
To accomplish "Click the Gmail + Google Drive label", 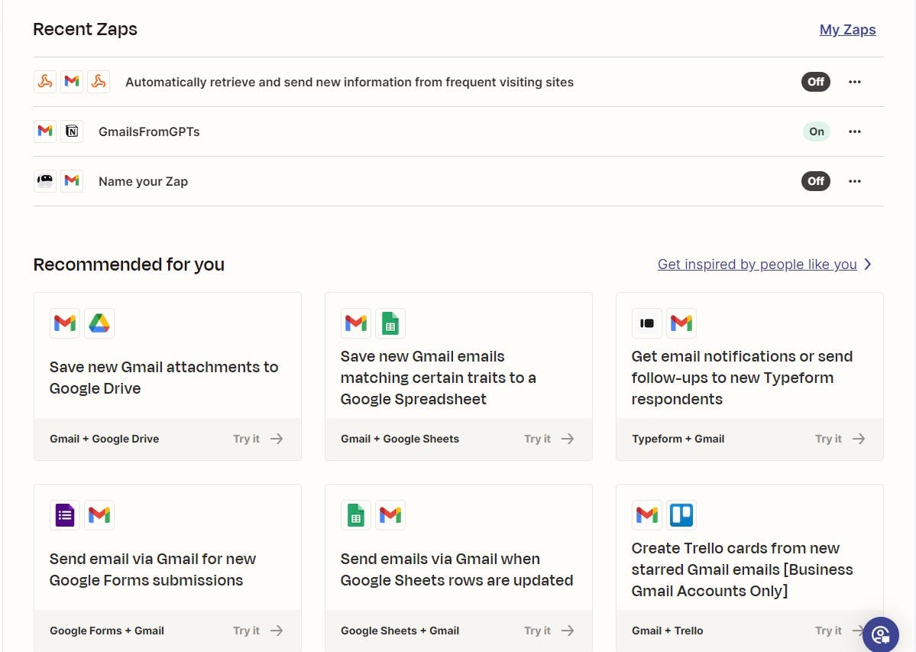I will click(105, 439).
